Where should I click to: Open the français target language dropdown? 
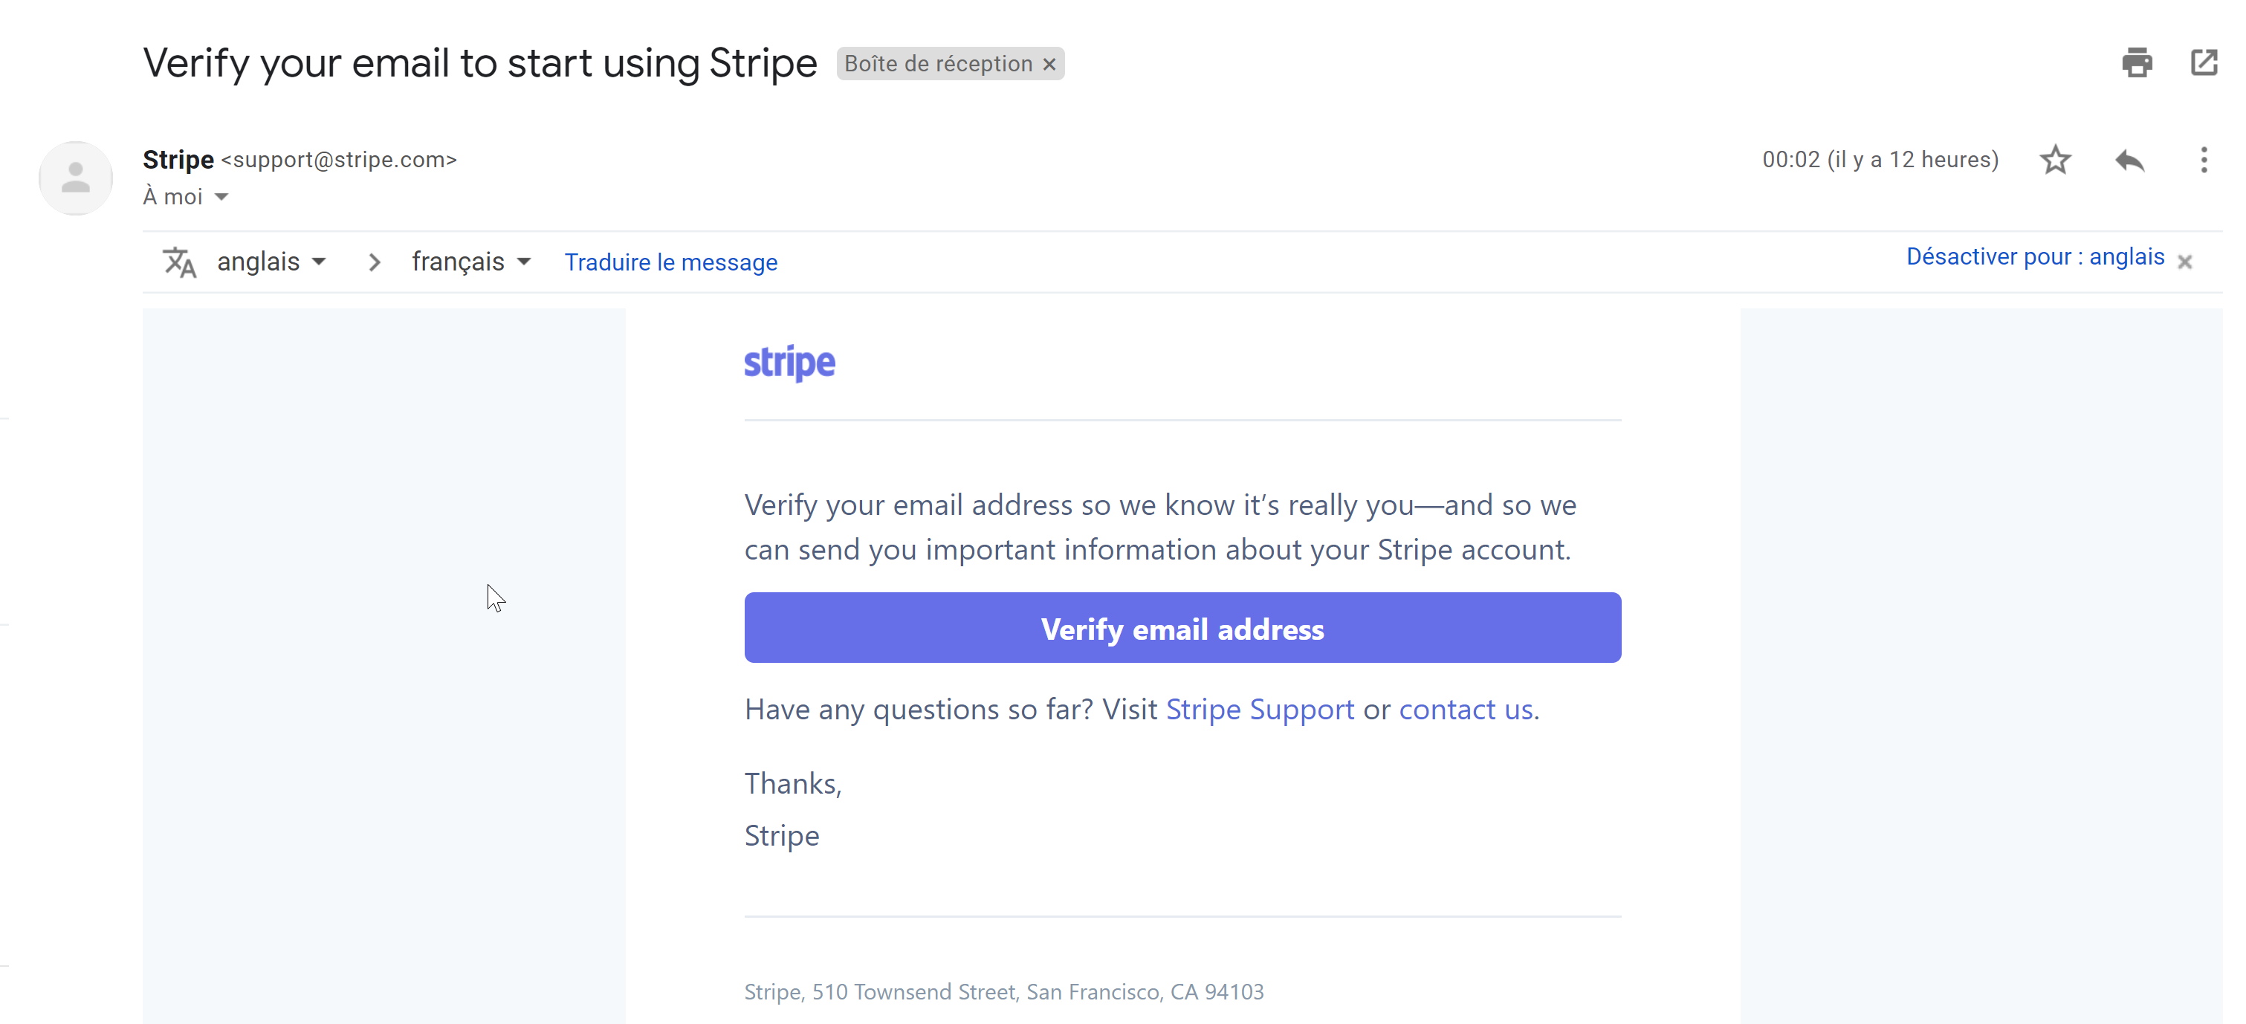(x=470, y=262)
